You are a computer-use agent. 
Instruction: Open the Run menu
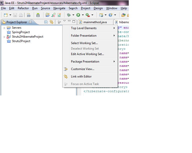point(35,8)
